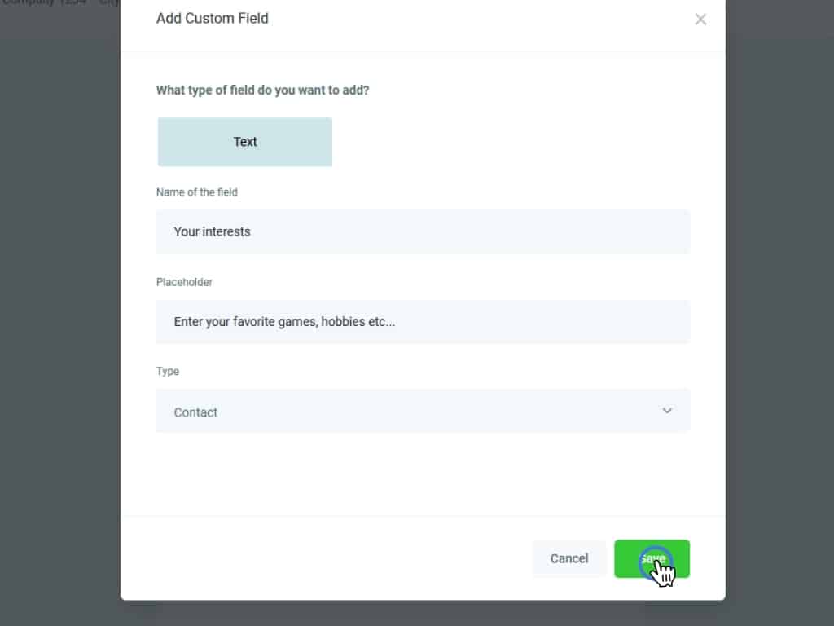This screenshot has height=626, width=834.
Task: Click the 'Placeholder' label text
Action: pyautogui.click(x=184, y=282)
